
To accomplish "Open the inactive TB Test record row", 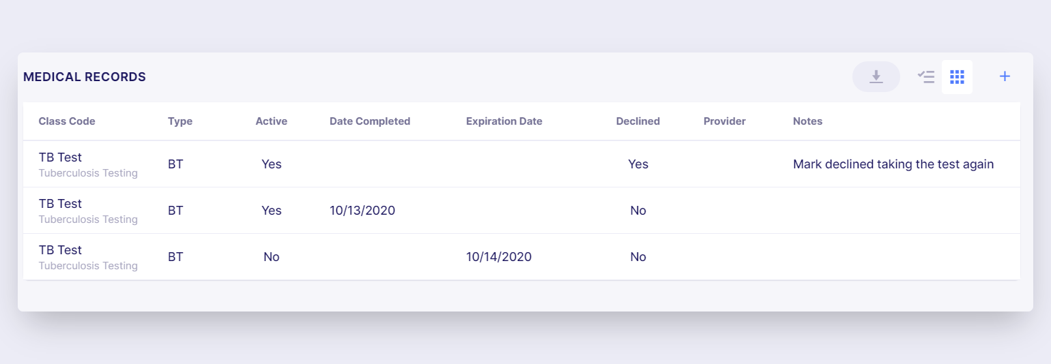I will 521,257.
